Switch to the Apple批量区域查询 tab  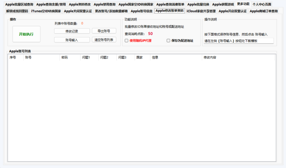pyautogui.click(x=19, y=4)
